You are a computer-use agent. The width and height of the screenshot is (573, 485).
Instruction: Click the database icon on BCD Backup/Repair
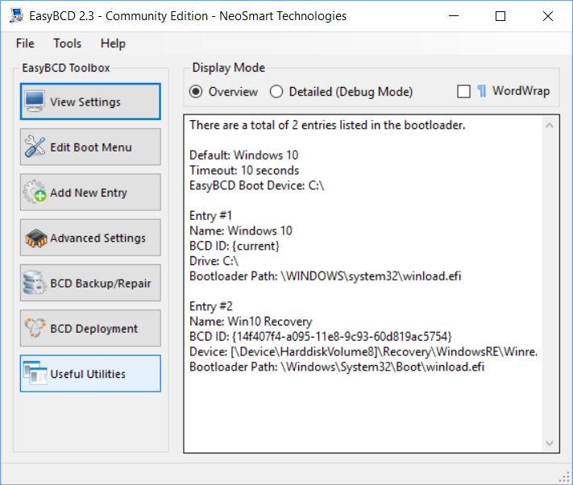35,283
